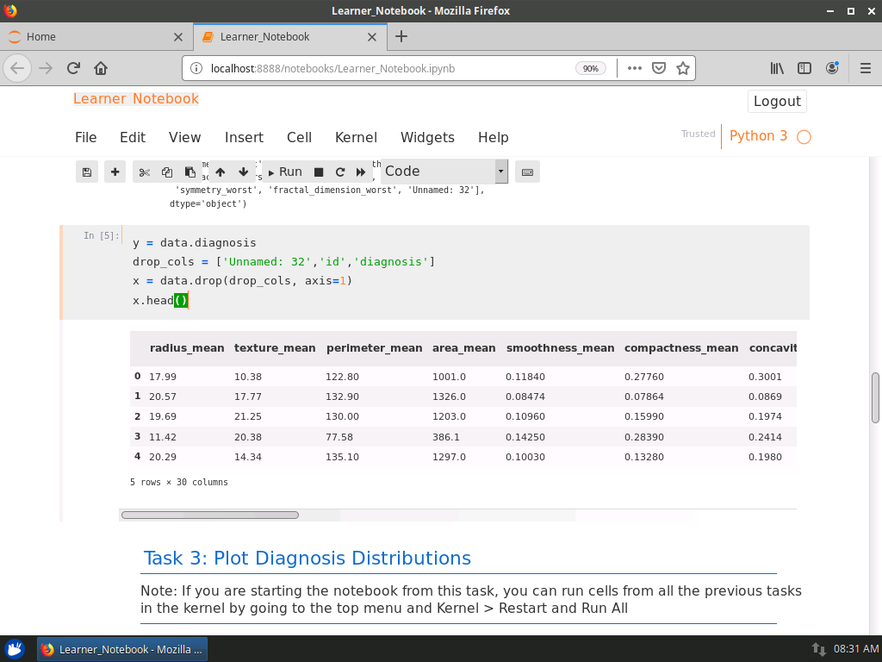This screenshot has width=882, height=662.
Task: Open the Firefox hamburger menu
Action: [x=866, y=68]
